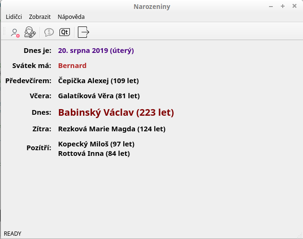Image resolution: width=303 pixels, height=239 pixels.
Task: Click the exit application arrow icon
Action: click(83, 32)
